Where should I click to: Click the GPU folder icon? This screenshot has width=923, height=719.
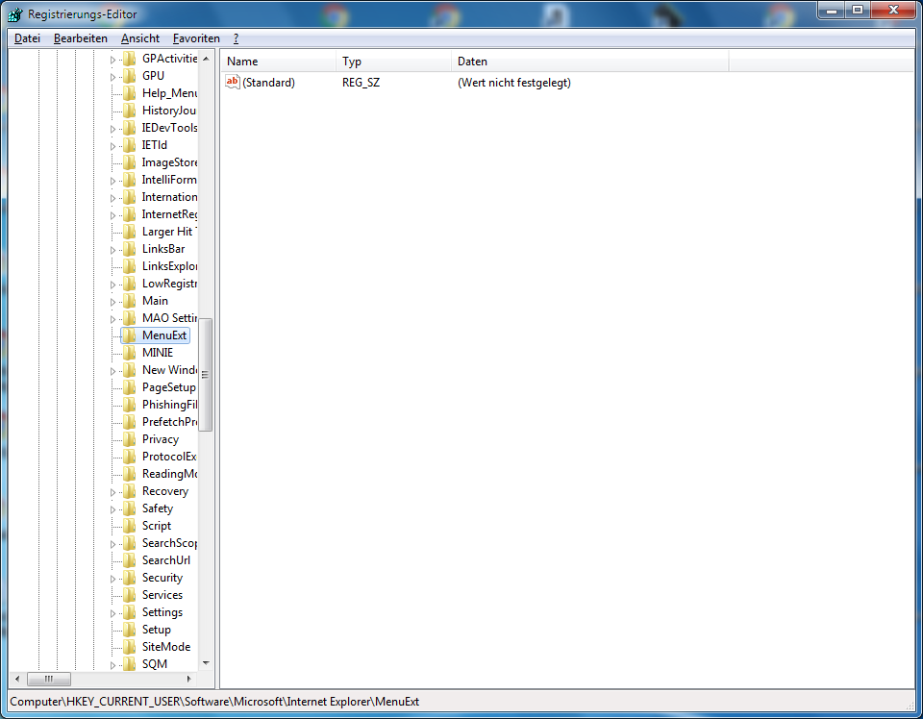coord(130,76)
